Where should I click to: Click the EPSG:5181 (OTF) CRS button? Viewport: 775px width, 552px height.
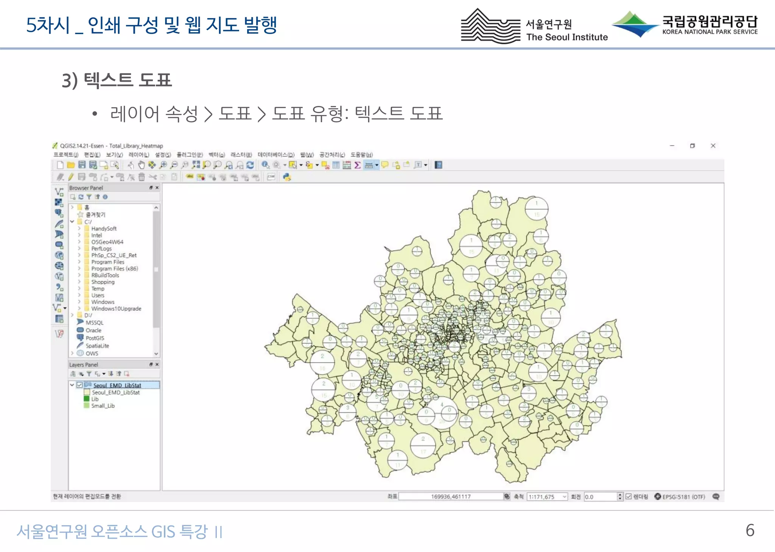coord(680,496)
